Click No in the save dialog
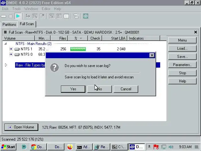The height and width of the screenshot is (151, 201). coord(100,89)
